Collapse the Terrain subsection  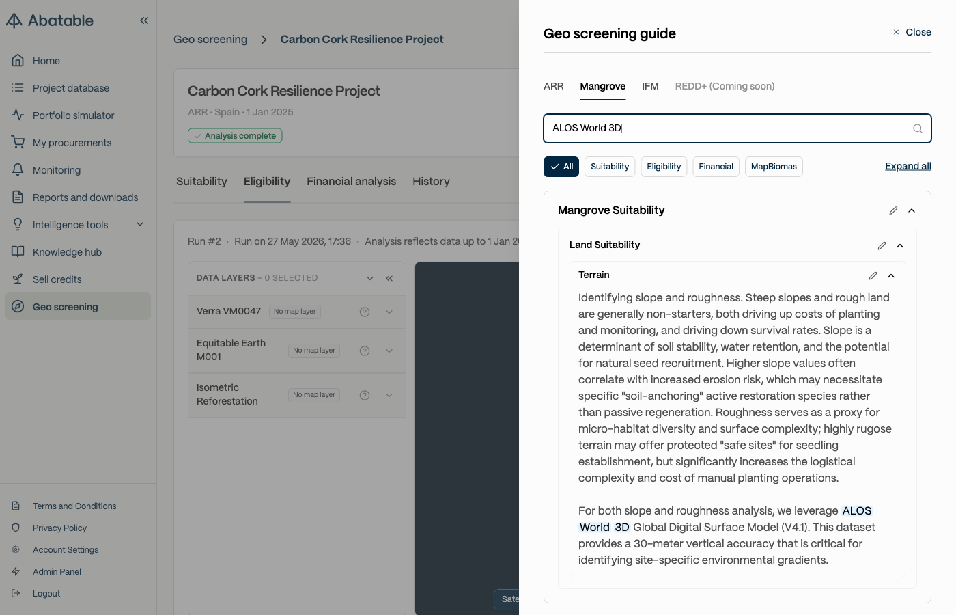pyautogui.click(x=891, y=275)
